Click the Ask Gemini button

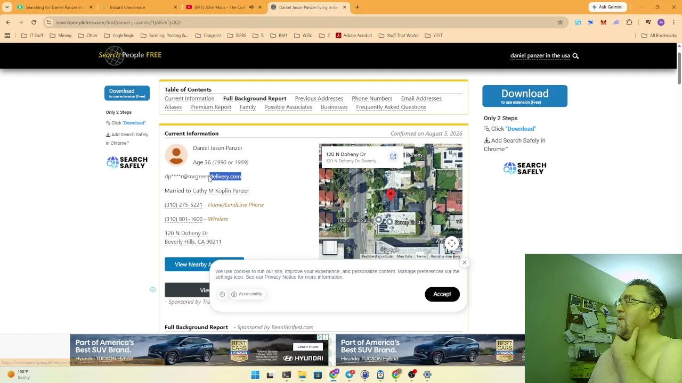tap(607, 7)
